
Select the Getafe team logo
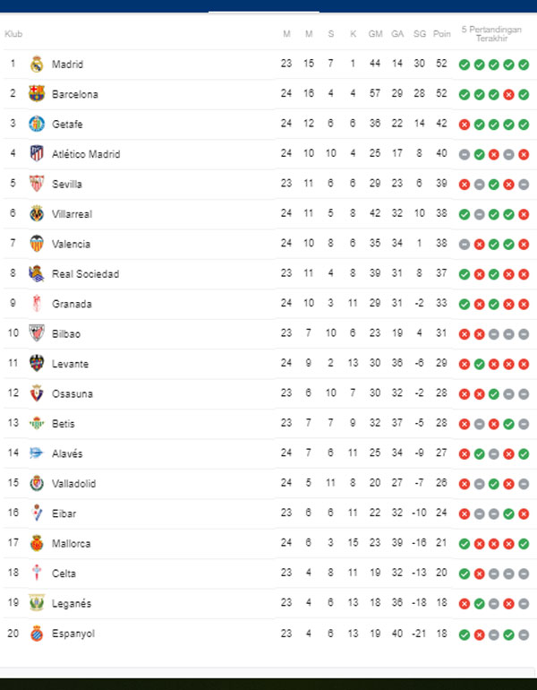[37, 124]
